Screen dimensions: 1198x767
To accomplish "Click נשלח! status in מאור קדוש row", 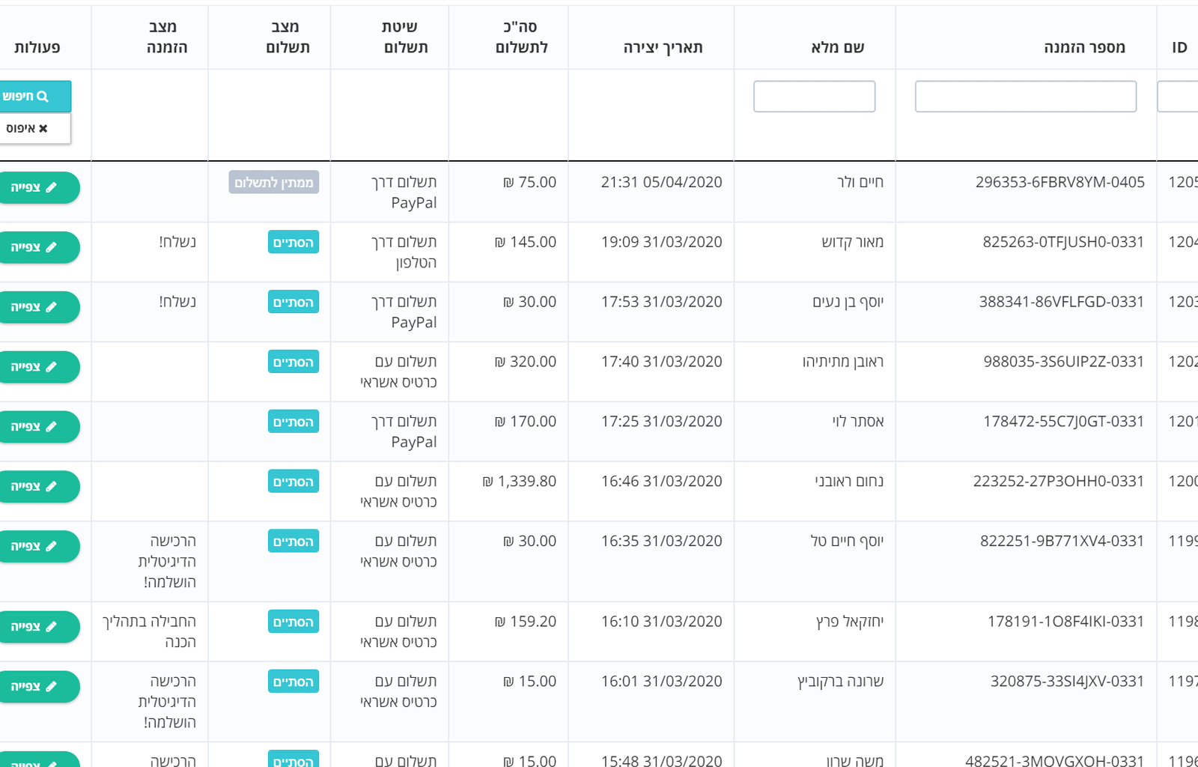I will 177,242.
